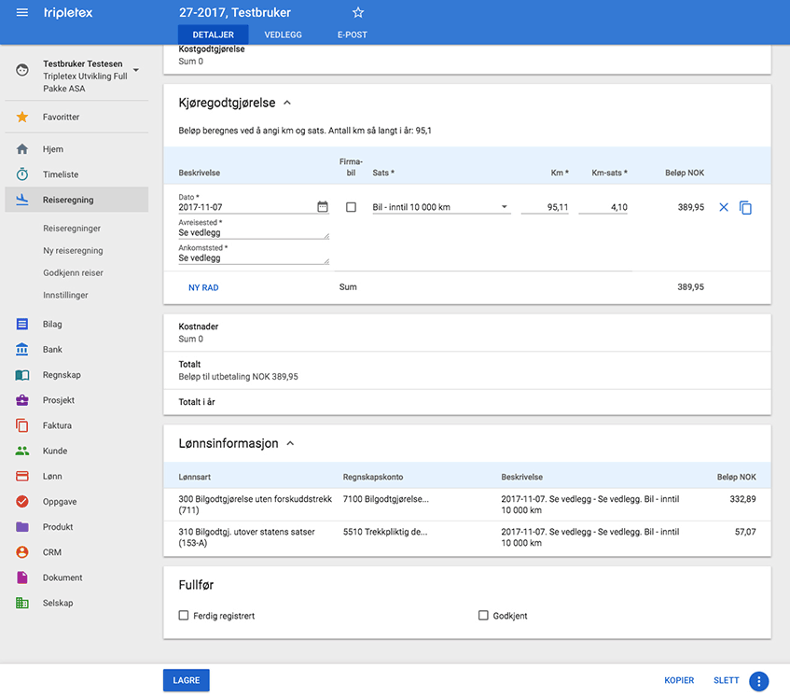
Task: Open the hamburger navigation menu
Action: click(x=22, y=13)
